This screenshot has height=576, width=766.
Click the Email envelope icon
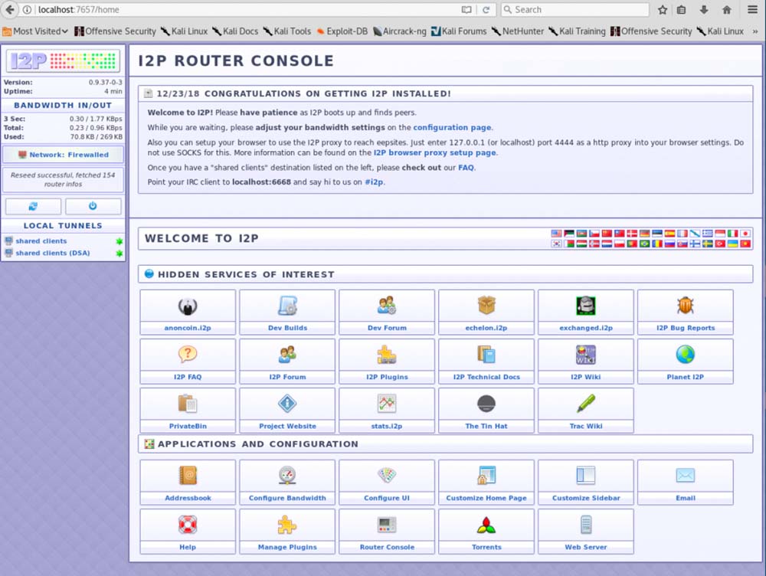click(x=685, y=476)
